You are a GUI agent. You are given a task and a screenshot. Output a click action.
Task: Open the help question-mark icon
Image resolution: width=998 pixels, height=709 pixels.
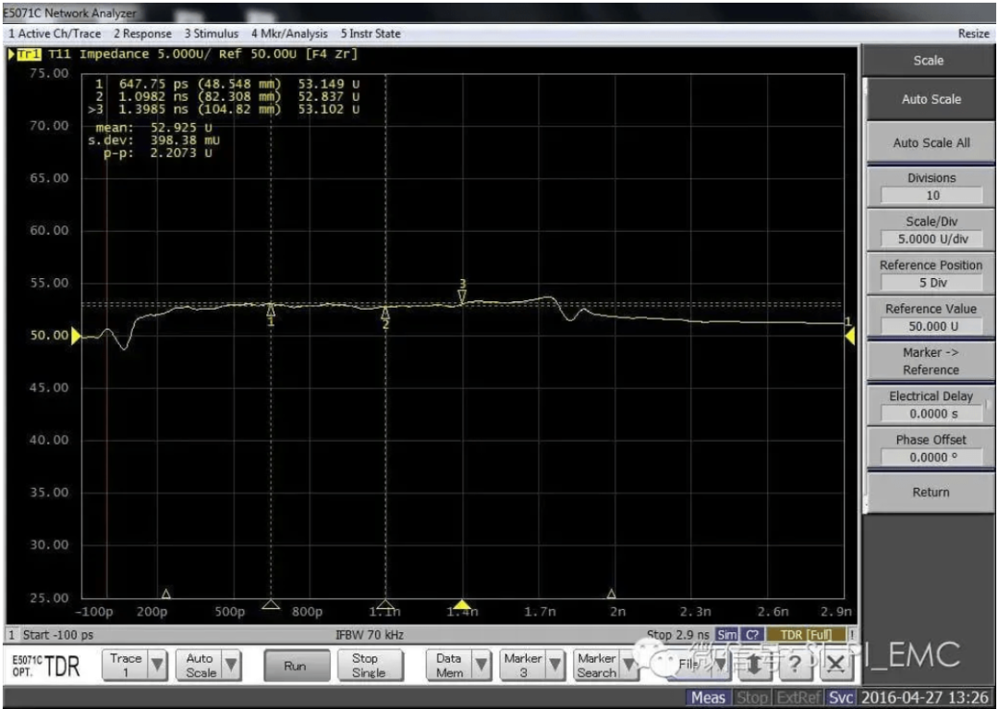coord(795,665)
